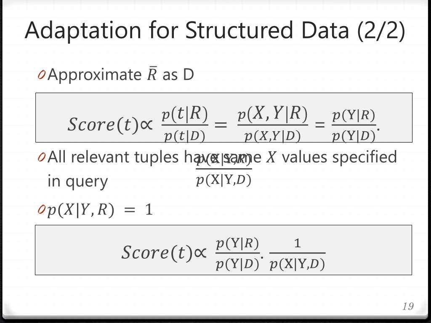Click the p(t|R) over p(t|D) fraction
This screenshot has height=323, width=431.
point(185,124)
